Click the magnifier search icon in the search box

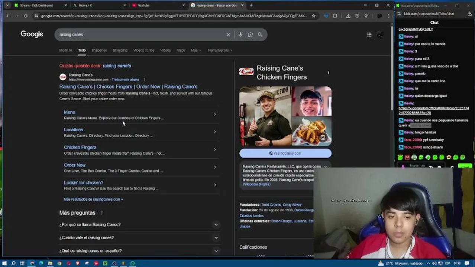(x=260, y=34)
